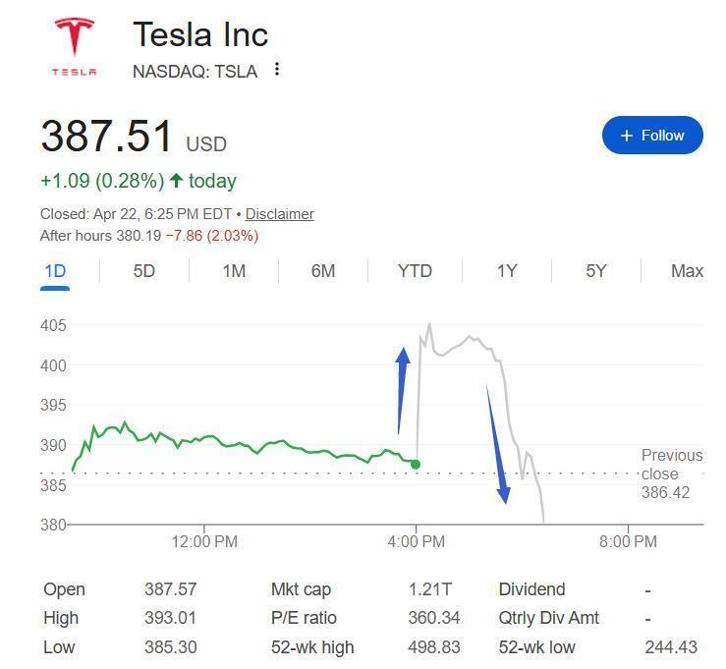
Task: Switch to the 5D chart tab
Action: [x=144, y=271]
